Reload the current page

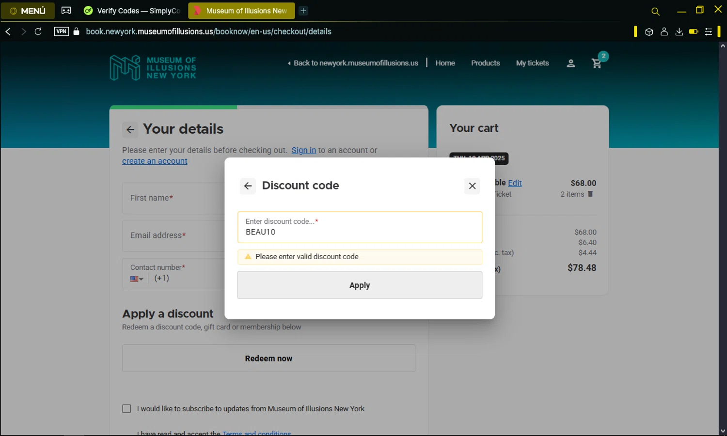[x=38, y=31]
